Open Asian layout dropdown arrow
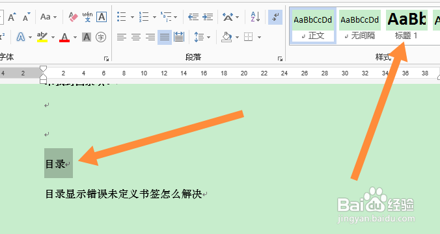 (238, 17)
